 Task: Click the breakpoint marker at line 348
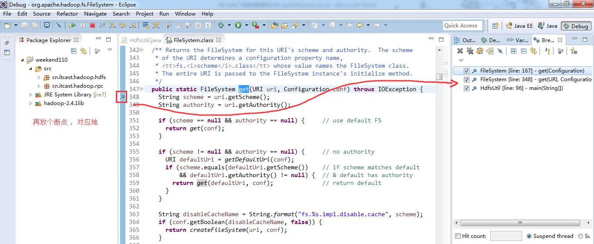pos(121,97)
